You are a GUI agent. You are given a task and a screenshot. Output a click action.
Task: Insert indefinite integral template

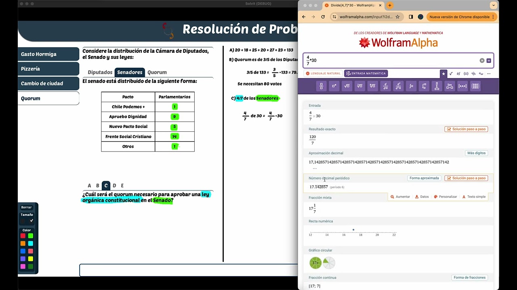(411, 86)
